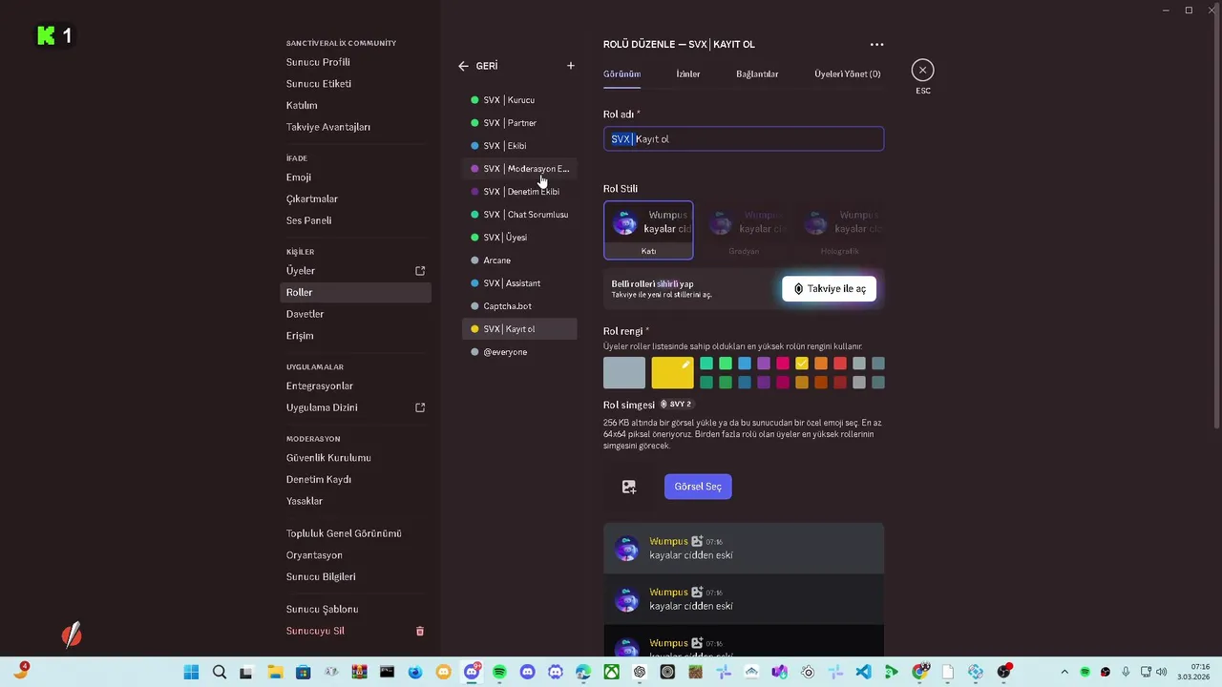Select the Gradyan role style
Image resolution: width=1222 pixels, height=687 pixels.
(x=744, y=230)
